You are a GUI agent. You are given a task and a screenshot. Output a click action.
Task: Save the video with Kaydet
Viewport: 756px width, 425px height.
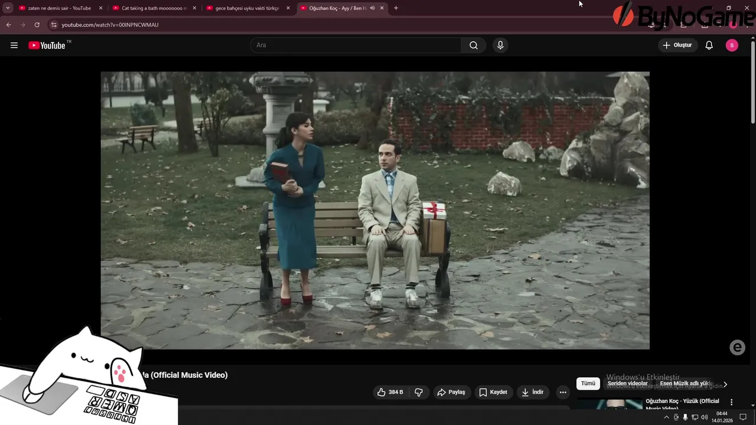[x=493, y=392]
